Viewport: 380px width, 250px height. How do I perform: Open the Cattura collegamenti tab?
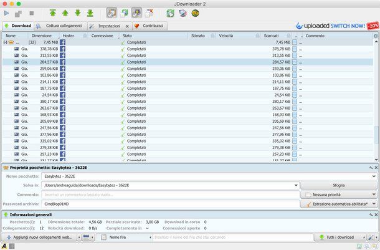tap(60, 26)
